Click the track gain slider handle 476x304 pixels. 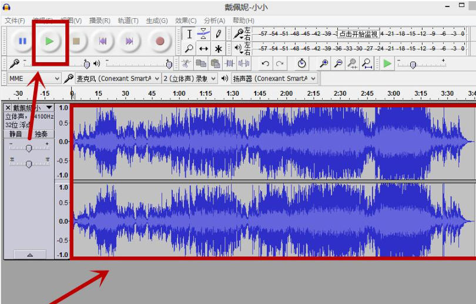click(29, 148)
